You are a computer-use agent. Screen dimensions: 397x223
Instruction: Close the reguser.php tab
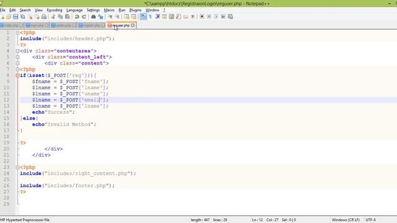(x=133, y=25)
